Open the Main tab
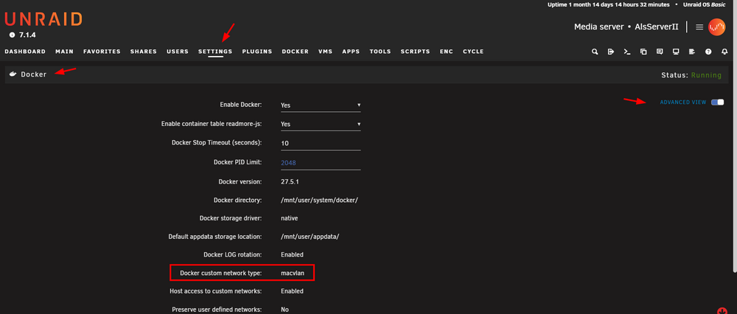 pos(64,52)
